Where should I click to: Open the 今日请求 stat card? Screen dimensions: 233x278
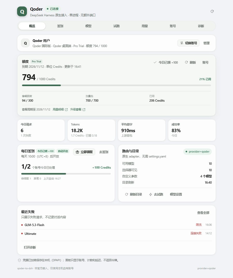click(x=41, y=130)
